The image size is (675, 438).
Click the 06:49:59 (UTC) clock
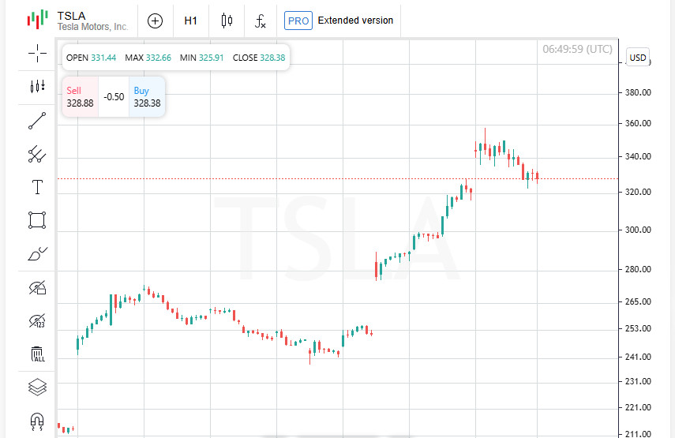pos(577,49)
